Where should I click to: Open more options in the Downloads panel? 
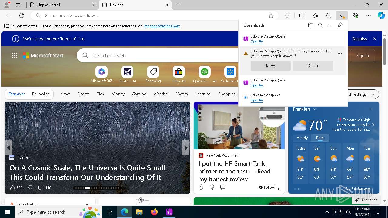[x=330, y=25]
